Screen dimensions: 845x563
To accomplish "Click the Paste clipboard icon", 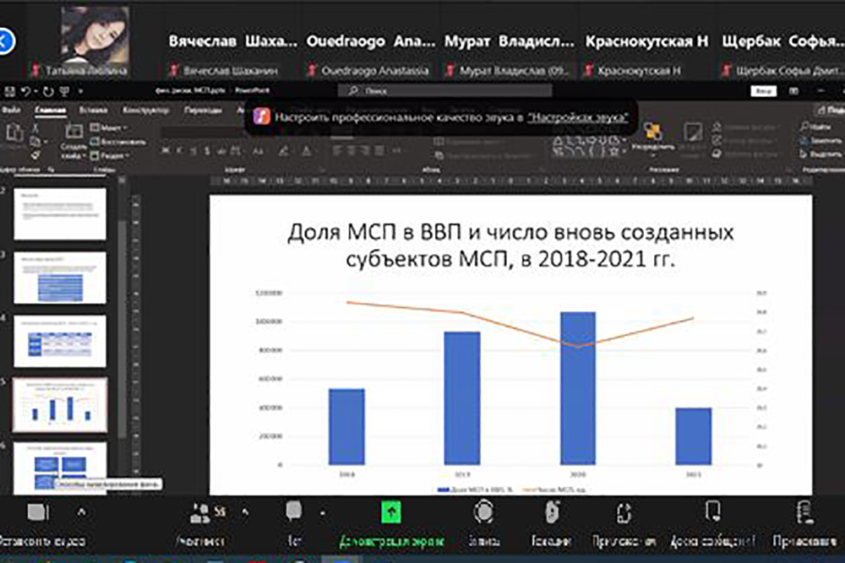I will pos(14,132).
